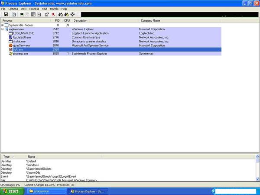Sort by the Company Name column header
Screen dimensions: 260x195
point(150,20)
